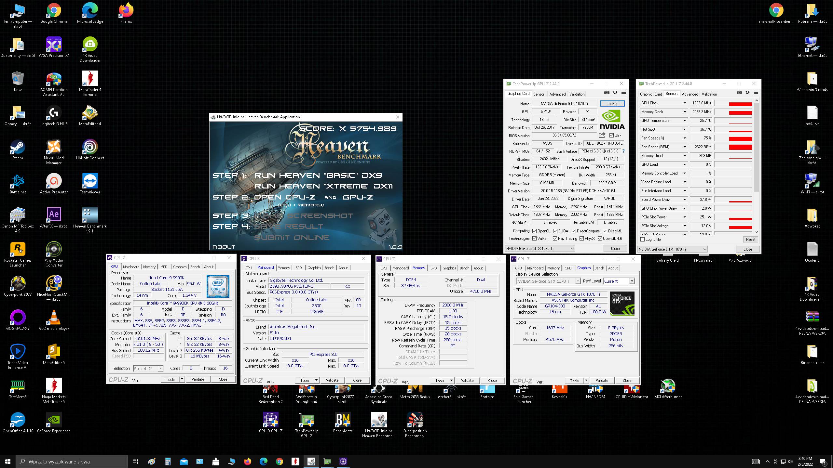Open GPU Temperature sensor dropdown arrow
This screenshot has height=468, width=833.
click(x=684, y=121)
